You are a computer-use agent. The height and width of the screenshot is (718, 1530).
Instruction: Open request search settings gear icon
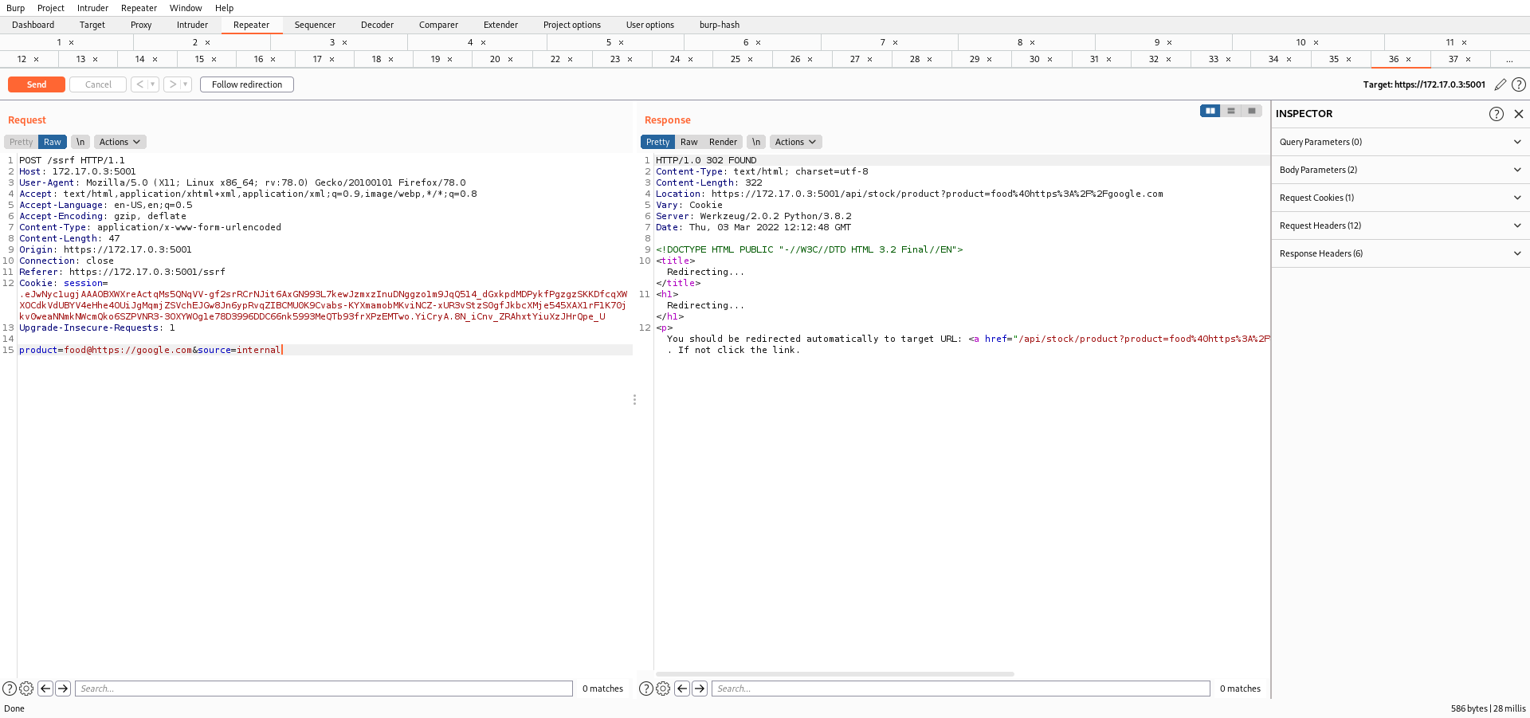26,689
